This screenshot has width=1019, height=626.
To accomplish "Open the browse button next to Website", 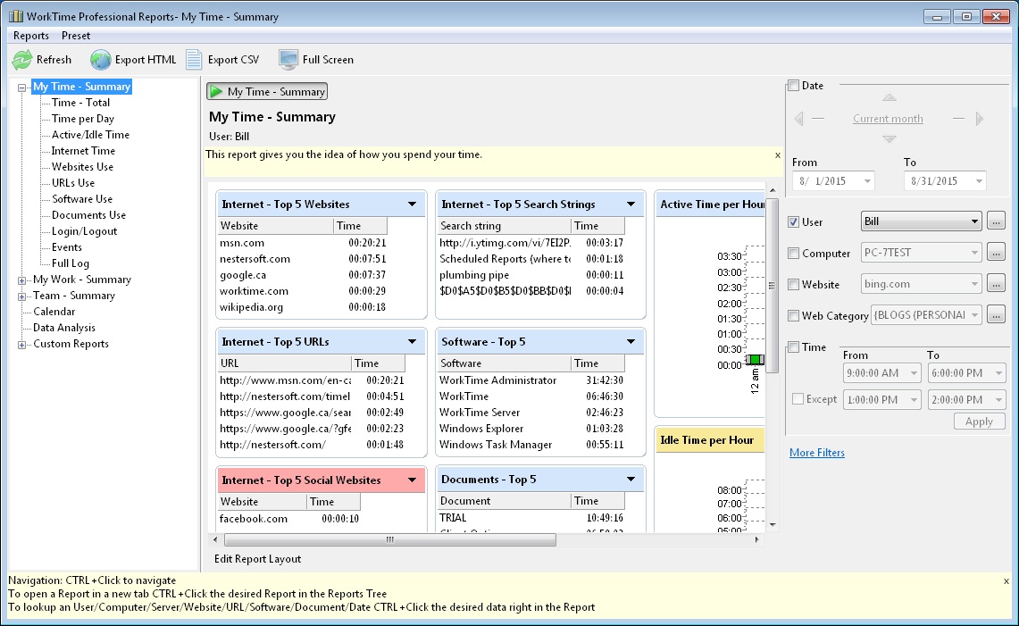I will pos(996,283).
